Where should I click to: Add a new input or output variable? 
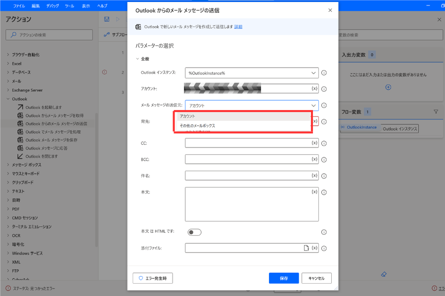(388, 87)
